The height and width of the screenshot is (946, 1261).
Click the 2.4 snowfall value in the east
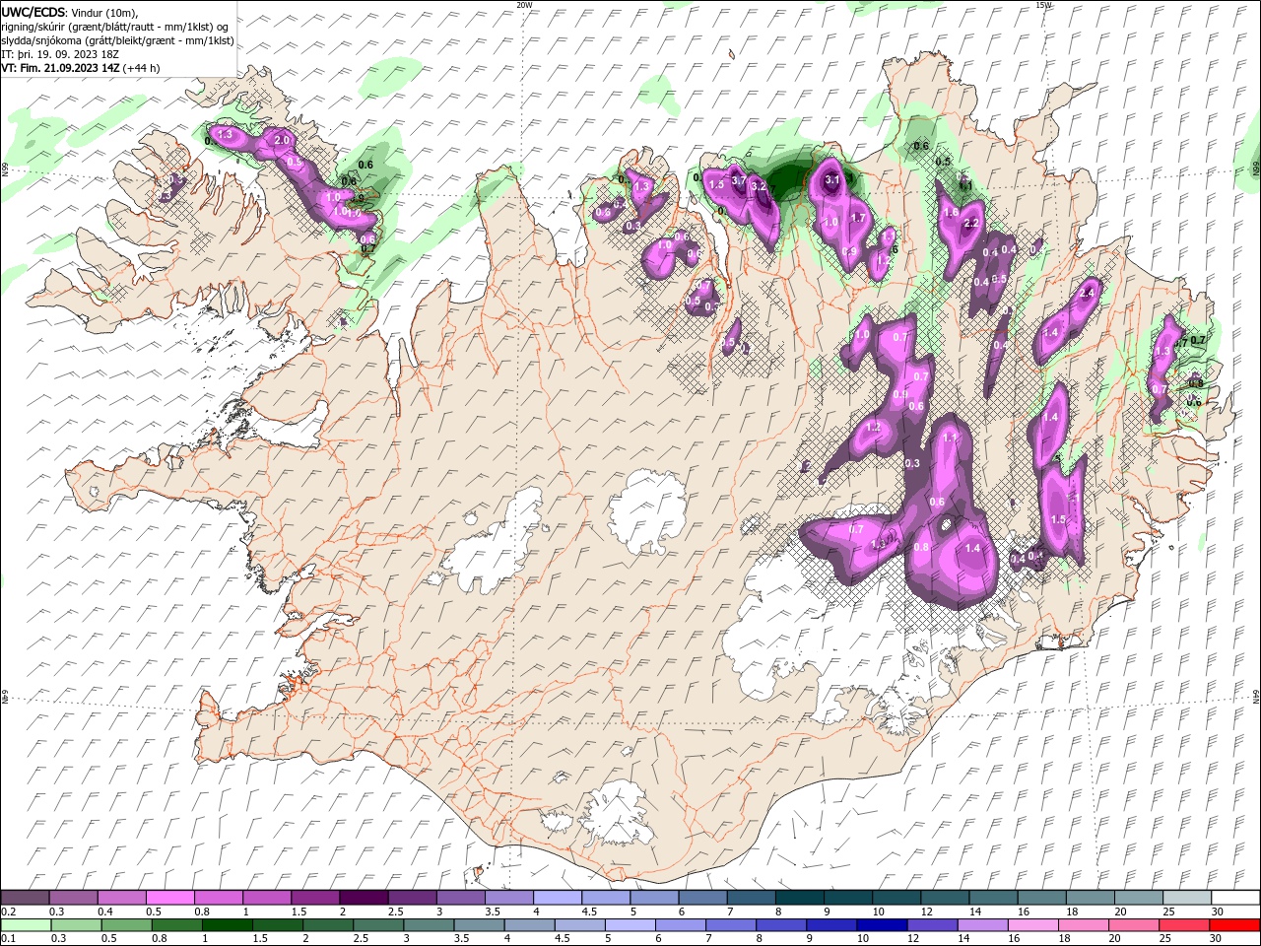pos(1088,294)
